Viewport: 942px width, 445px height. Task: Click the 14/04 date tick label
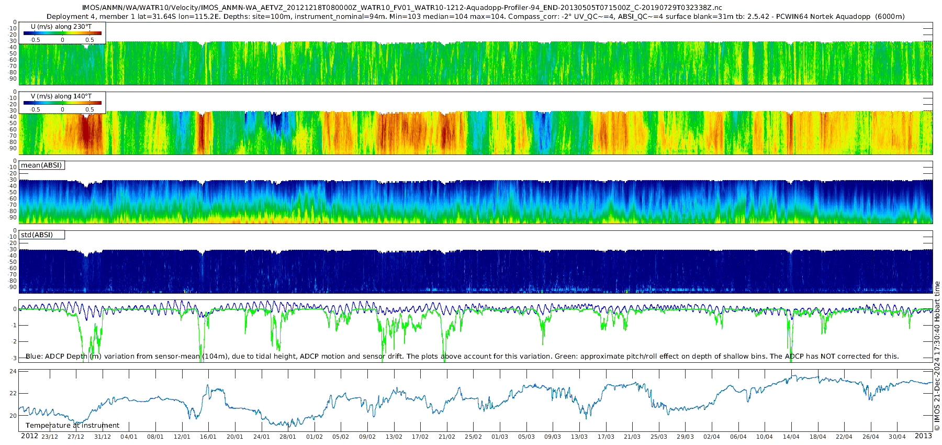click(791, 437)
